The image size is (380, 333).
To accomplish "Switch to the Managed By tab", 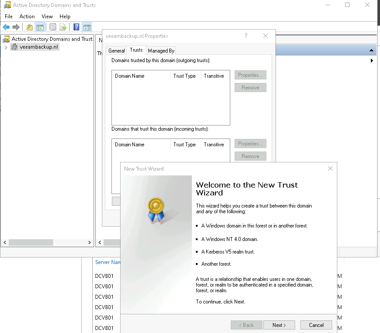I will click(x=161, y=51).
